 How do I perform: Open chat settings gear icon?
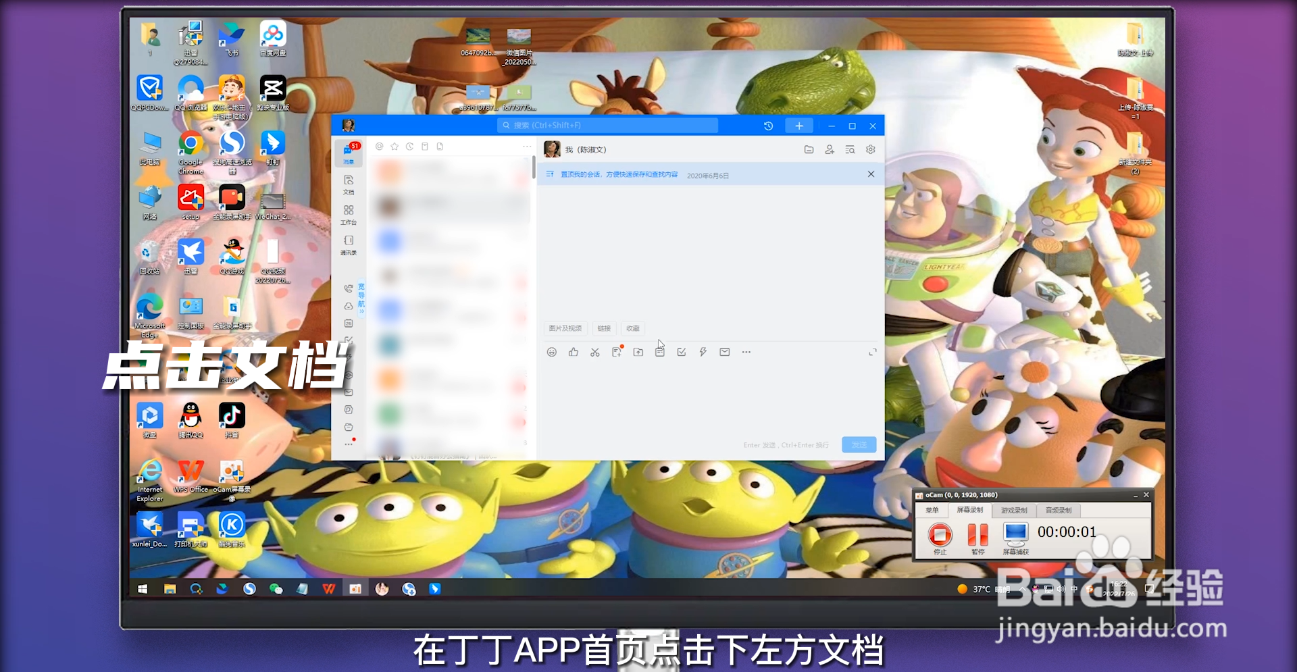point(871,150)
